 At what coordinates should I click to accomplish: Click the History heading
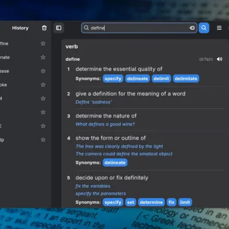click(x=20, y=28)
